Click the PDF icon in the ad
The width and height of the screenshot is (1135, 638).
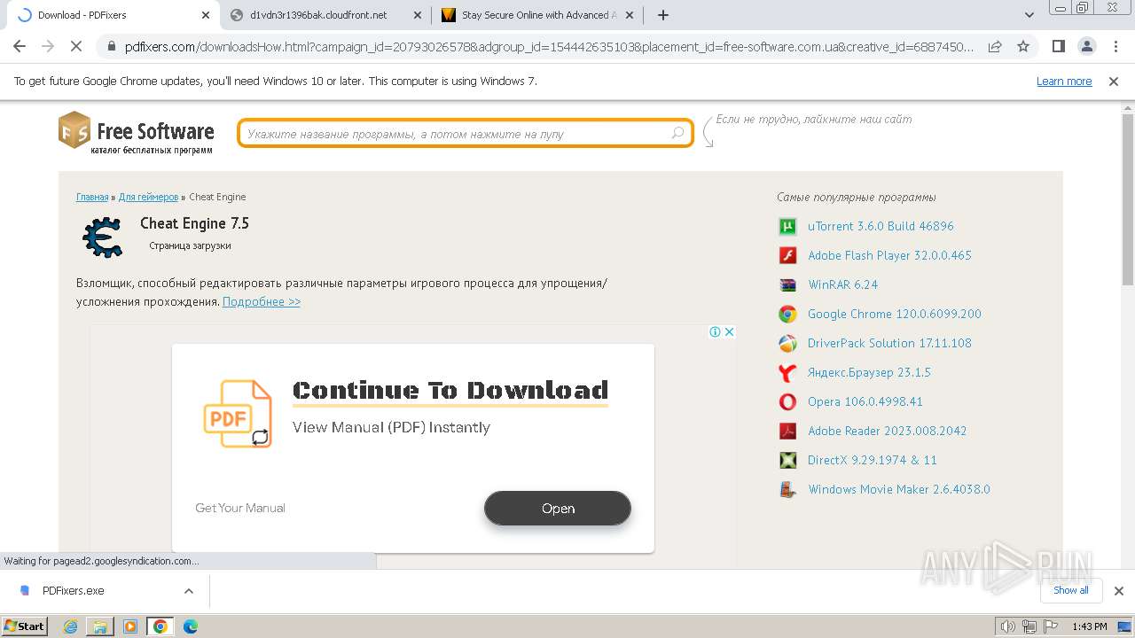click(x=238, y=413)
